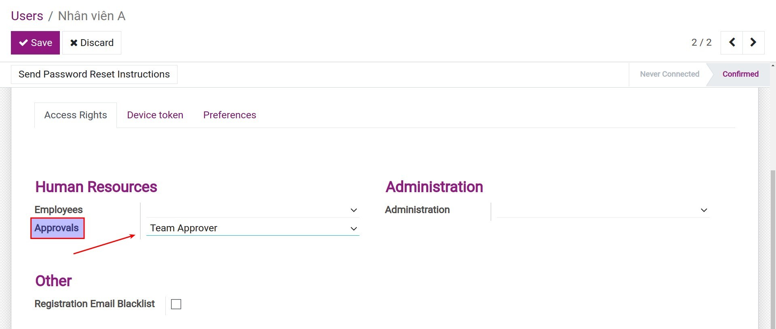Select the Access Rights tab

[x=75, y=115]
